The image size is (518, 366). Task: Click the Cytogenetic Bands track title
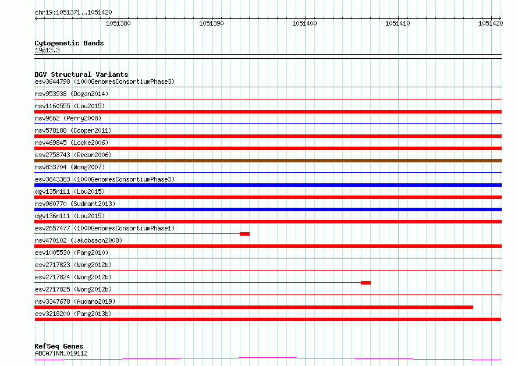(69, 43)
